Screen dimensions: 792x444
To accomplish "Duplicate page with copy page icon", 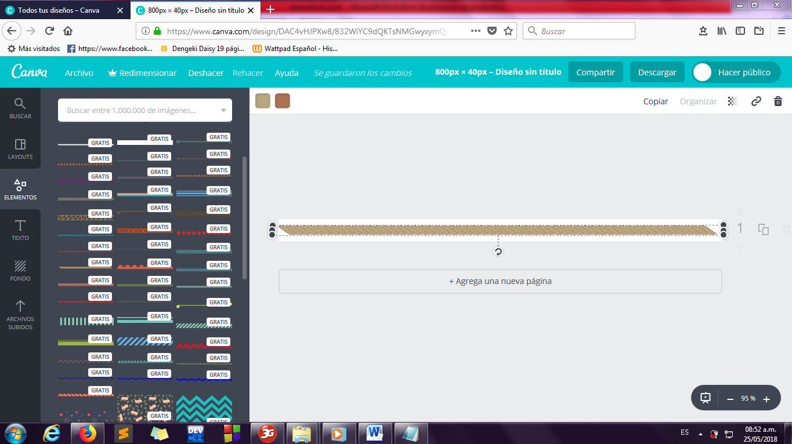I will click(x=764, y=230).
